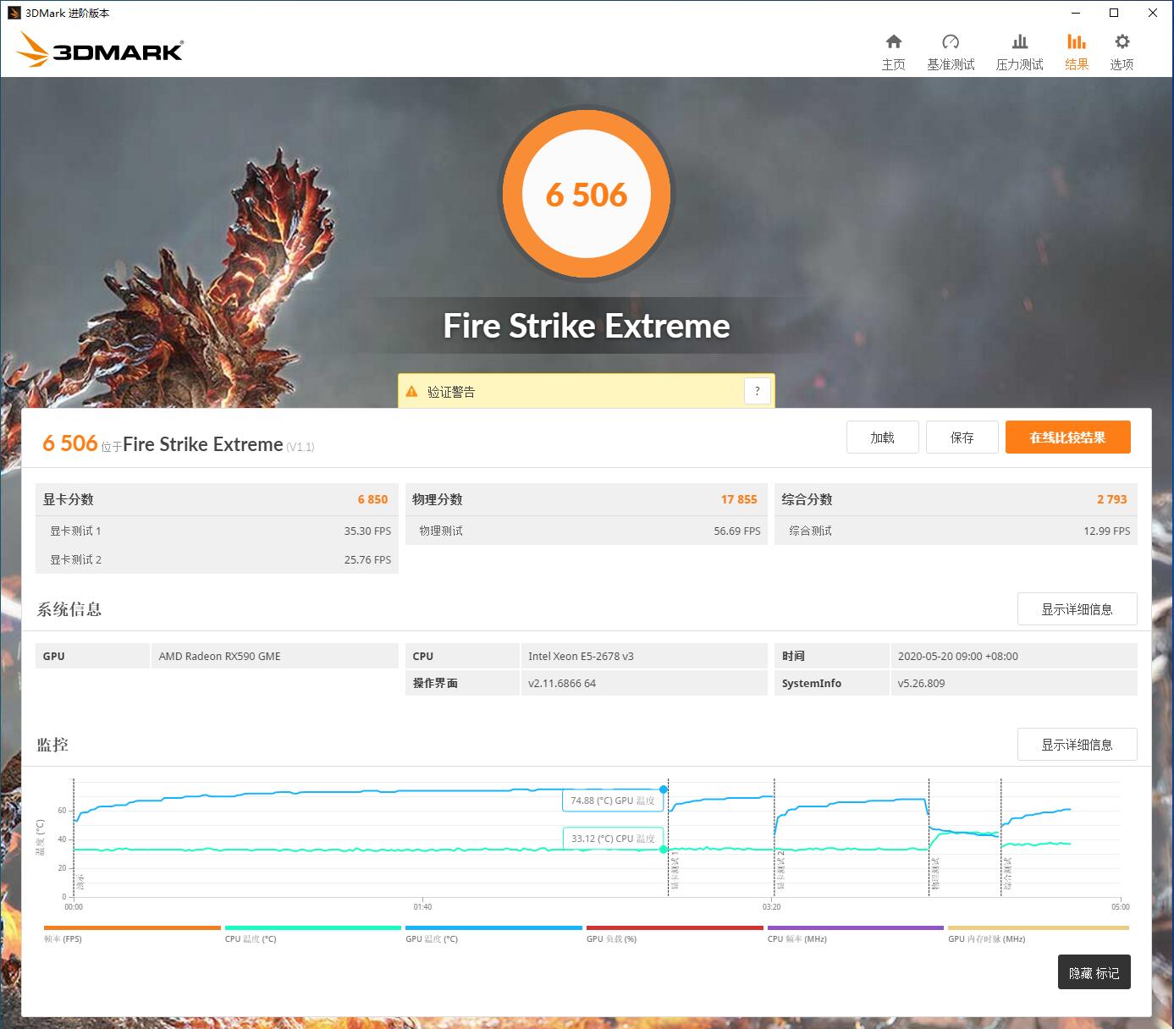Click the 03:20 time axis label
Viewport: 1174px width, 1029px height.
coord(771,906)
